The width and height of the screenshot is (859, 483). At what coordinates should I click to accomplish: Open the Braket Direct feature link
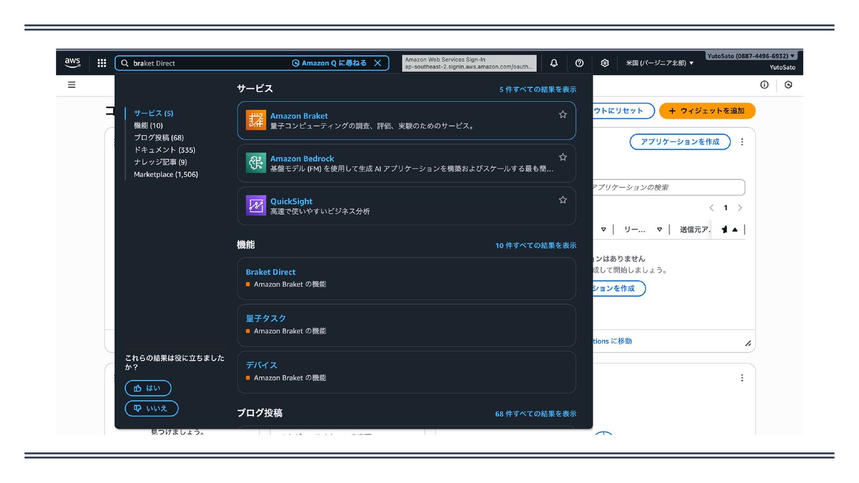[270, 272]
